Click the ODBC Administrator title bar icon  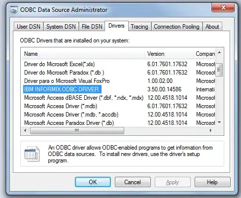pyautogui.click(x=14, y=9)
